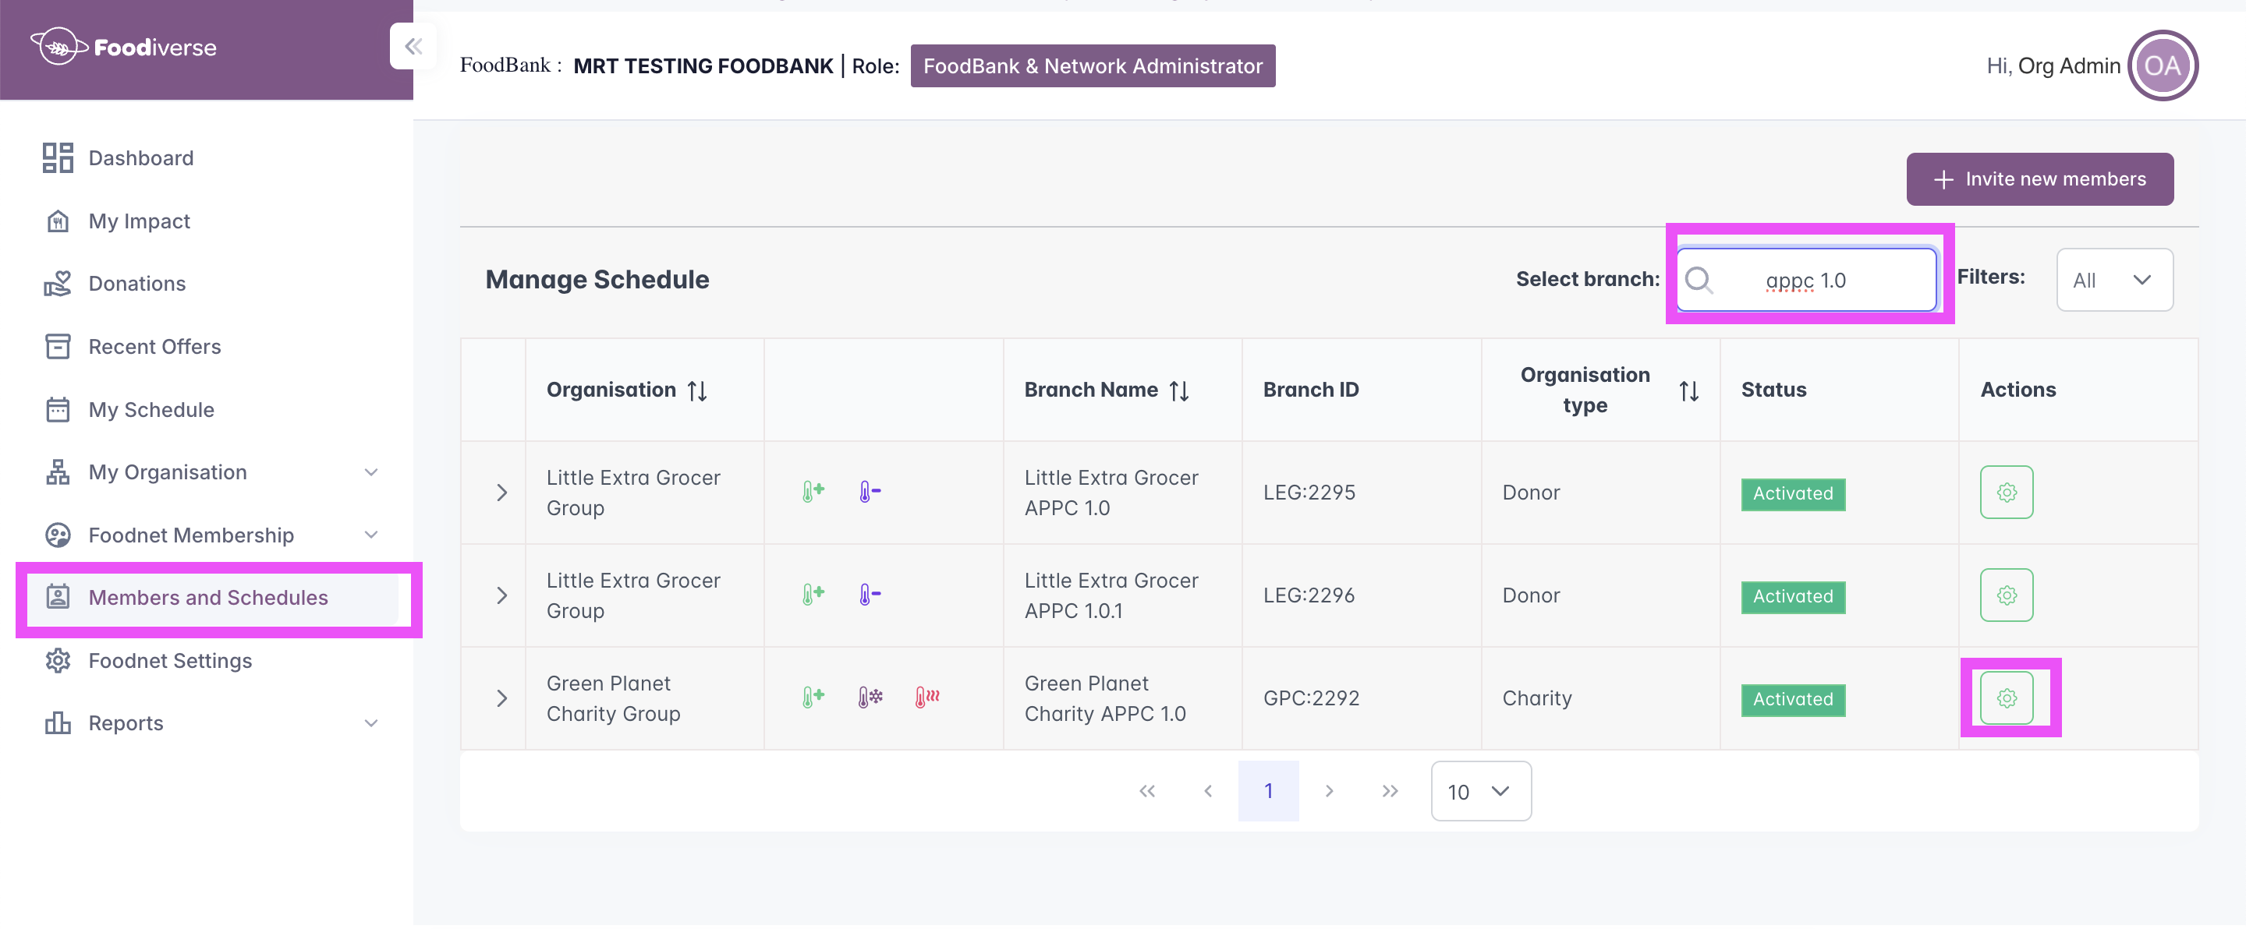Open Donations in the sidebar
2246x929 pixels.
pos(137,283)
